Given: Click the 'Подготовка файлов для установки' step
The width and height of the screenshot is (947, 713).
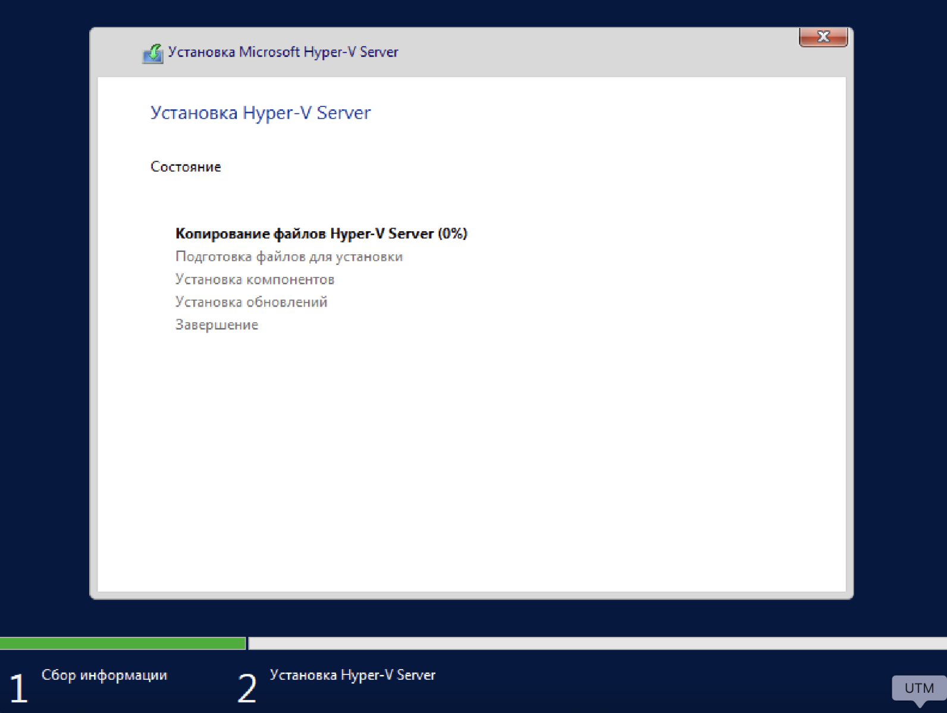Looking at the screenshot, I should pos(289,257).
